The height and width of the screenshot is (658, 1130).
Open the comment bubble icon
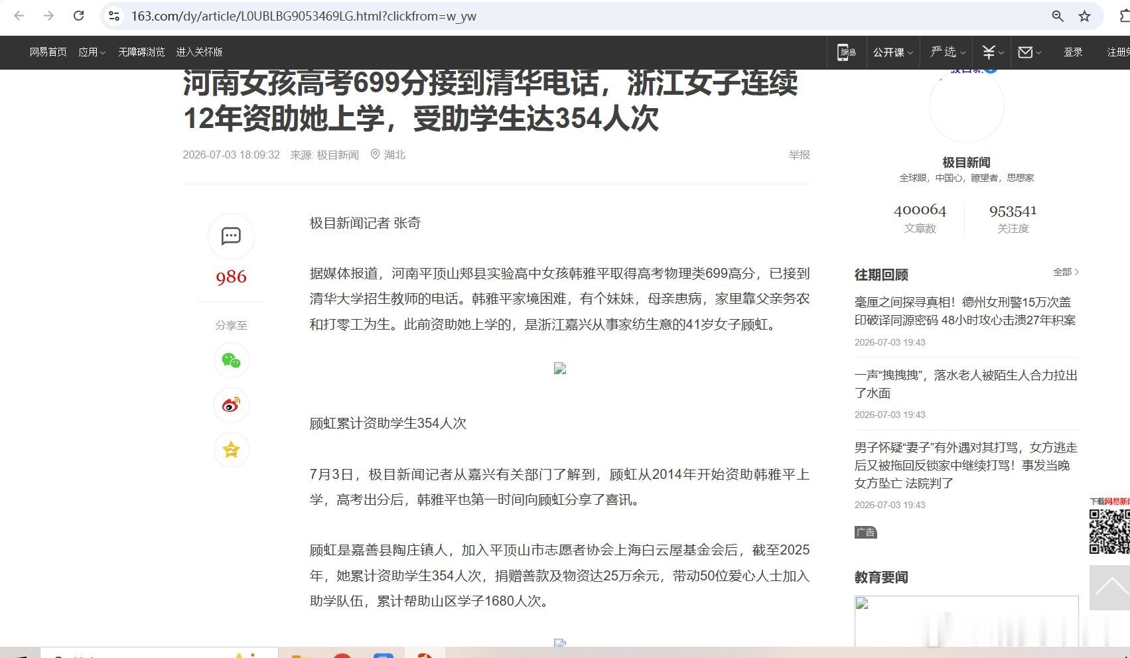pyautogui.click(x=231, y=236)
